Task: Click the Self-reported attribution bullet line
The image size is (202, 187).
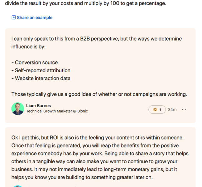Action: [41, 70]
